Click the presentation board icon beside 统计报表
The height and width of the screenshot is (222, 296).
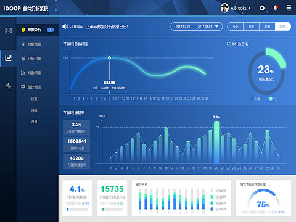[x=23, y=87]
